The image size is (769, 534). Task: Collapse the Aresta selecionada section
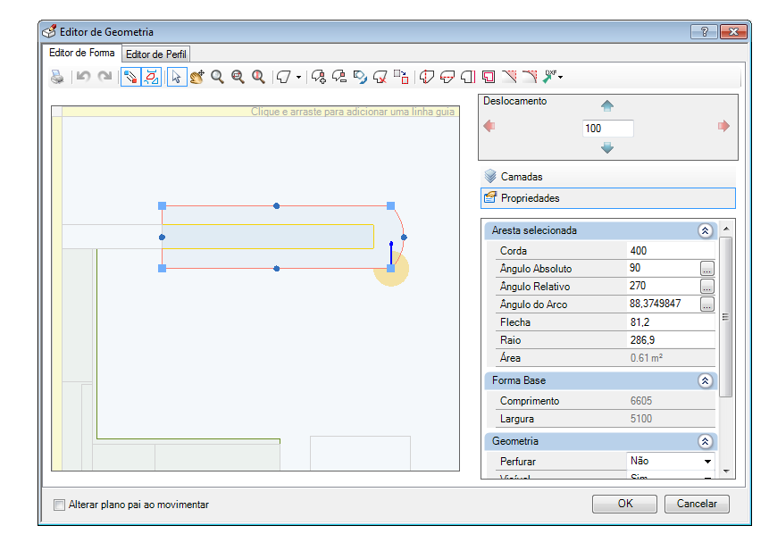(705, 231)
